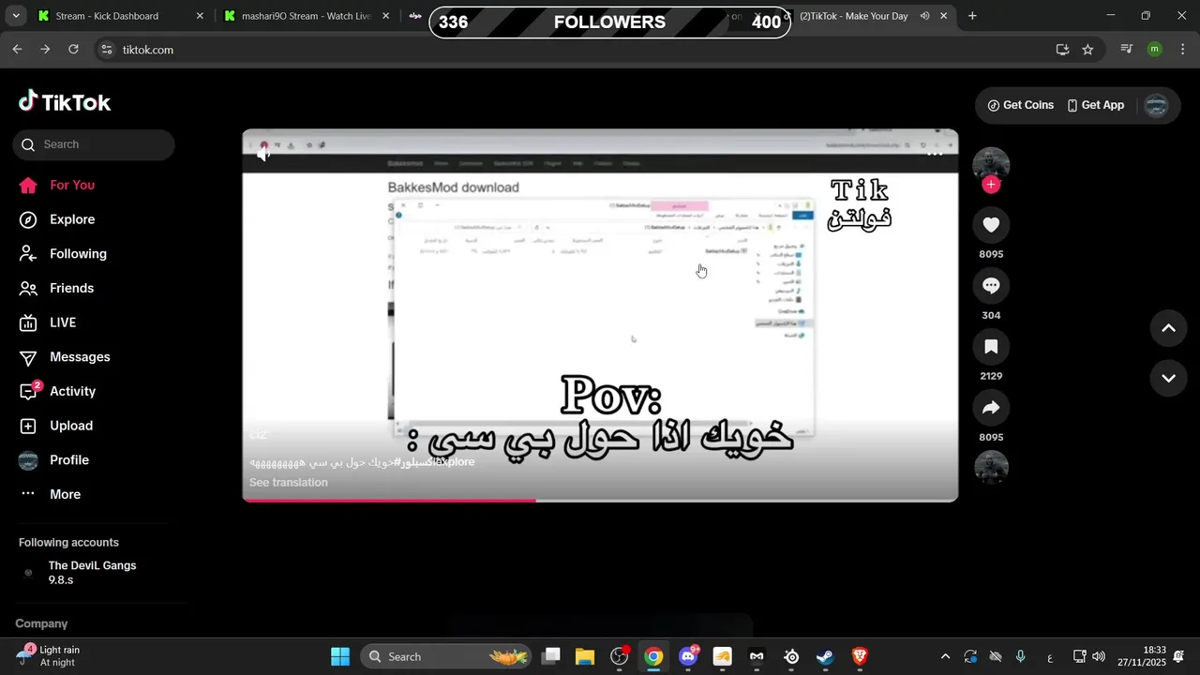
Task: Expand the Company footer section
Action: (41, 623)
